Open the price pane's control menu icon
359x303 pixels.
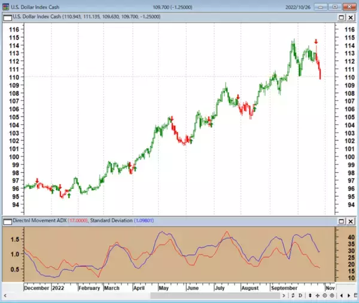[x=7, y=17]
